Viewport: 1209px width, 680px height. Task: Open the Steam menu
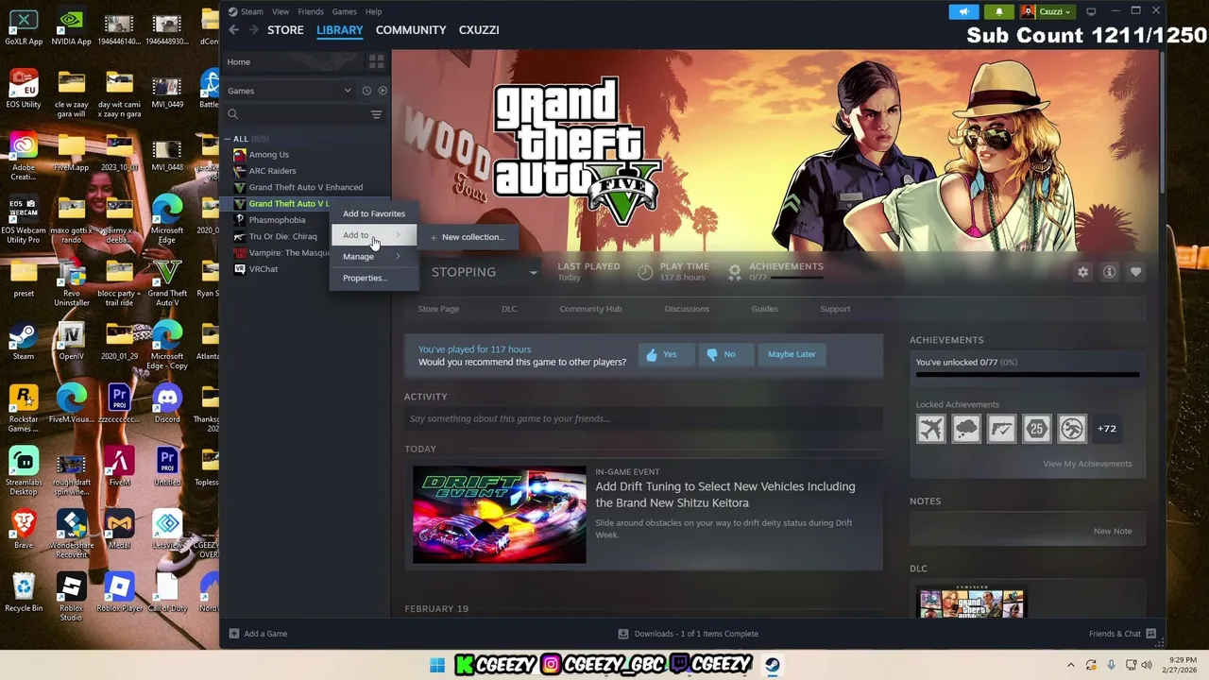tap(251, 11)
